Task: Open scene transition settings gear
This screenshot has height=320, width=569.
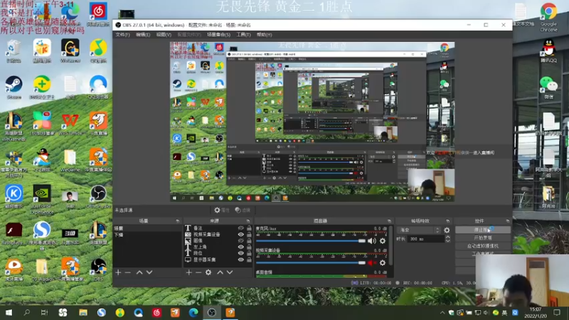Action: (x=447, y=230)
